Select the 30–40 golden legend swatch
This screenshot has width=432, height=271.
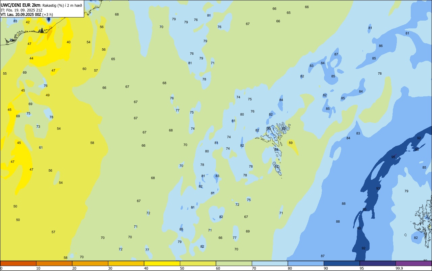[126, 263]
